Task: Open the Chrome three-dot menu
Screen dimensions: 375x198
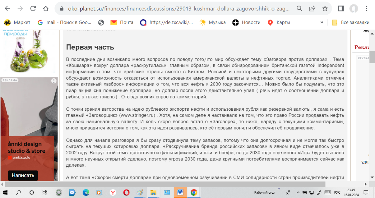Action: pos(367,8)
